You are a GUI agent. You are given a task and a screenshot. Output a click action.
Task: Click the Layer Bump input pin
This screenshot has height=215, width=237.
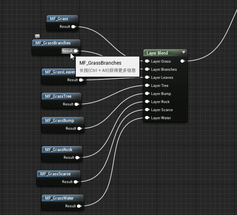point(147,93)
